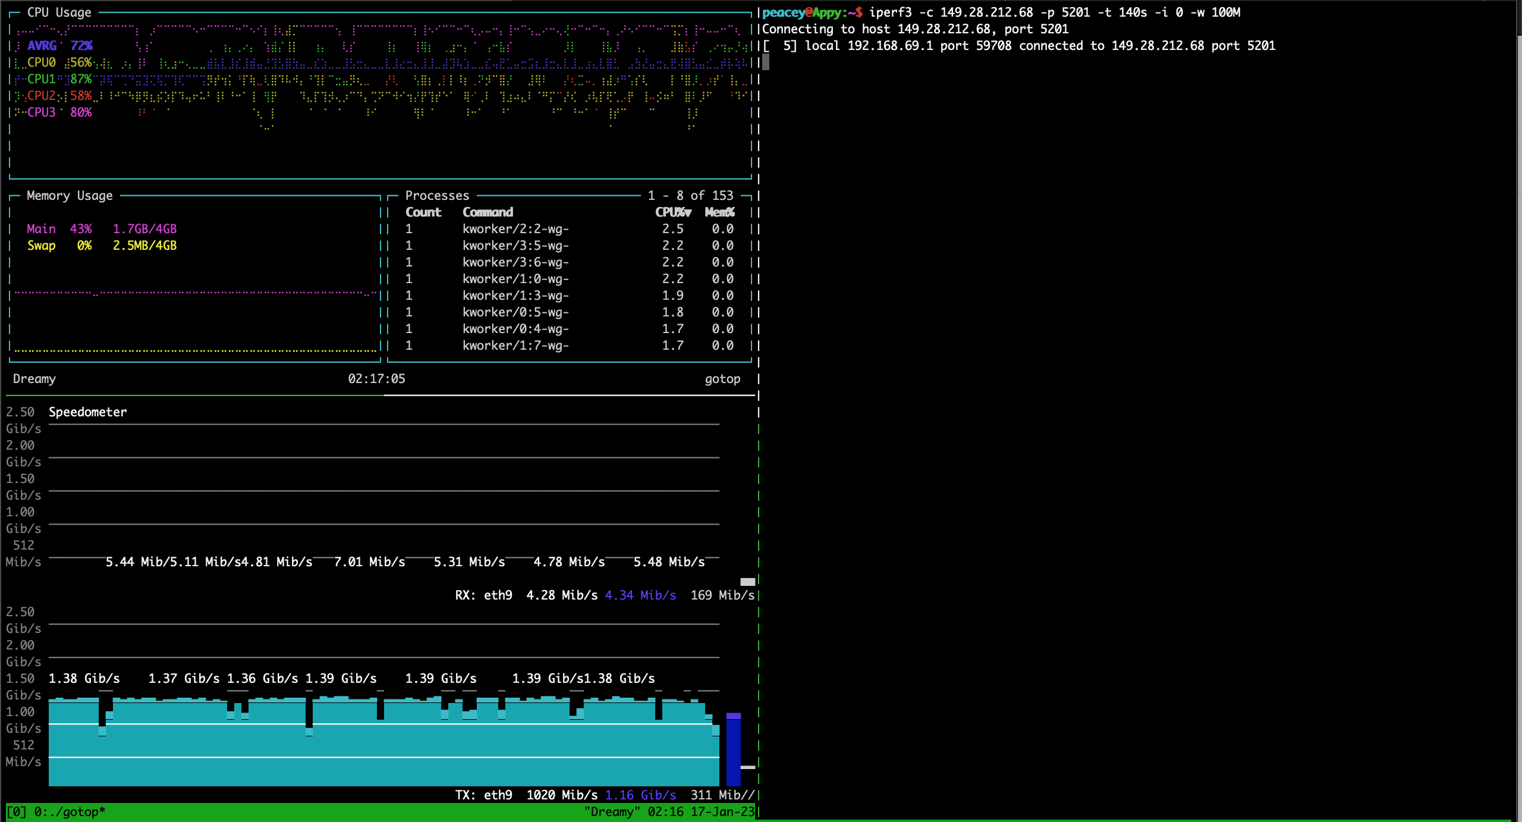Click the blue TX average bar indicator
1522x822 pixels.
[734, 749]
